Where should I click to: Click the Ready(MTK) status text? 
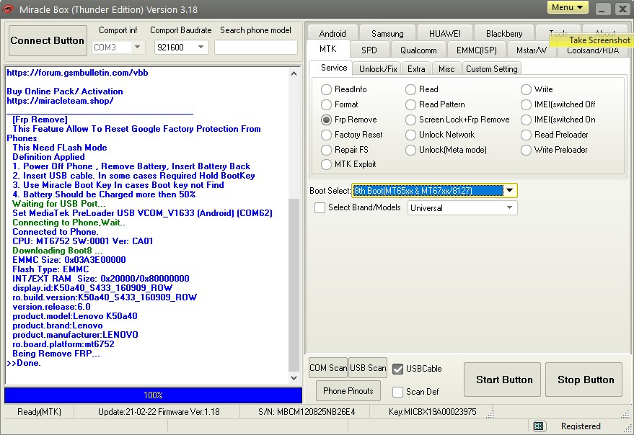39,412
